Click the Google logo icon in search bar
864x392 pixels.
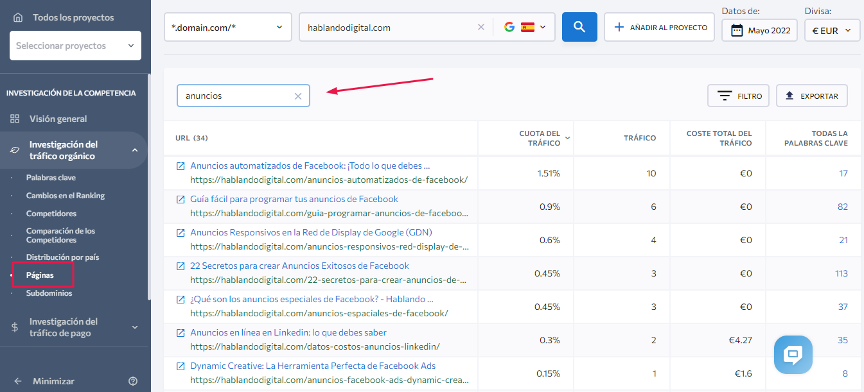pos(509,27)
